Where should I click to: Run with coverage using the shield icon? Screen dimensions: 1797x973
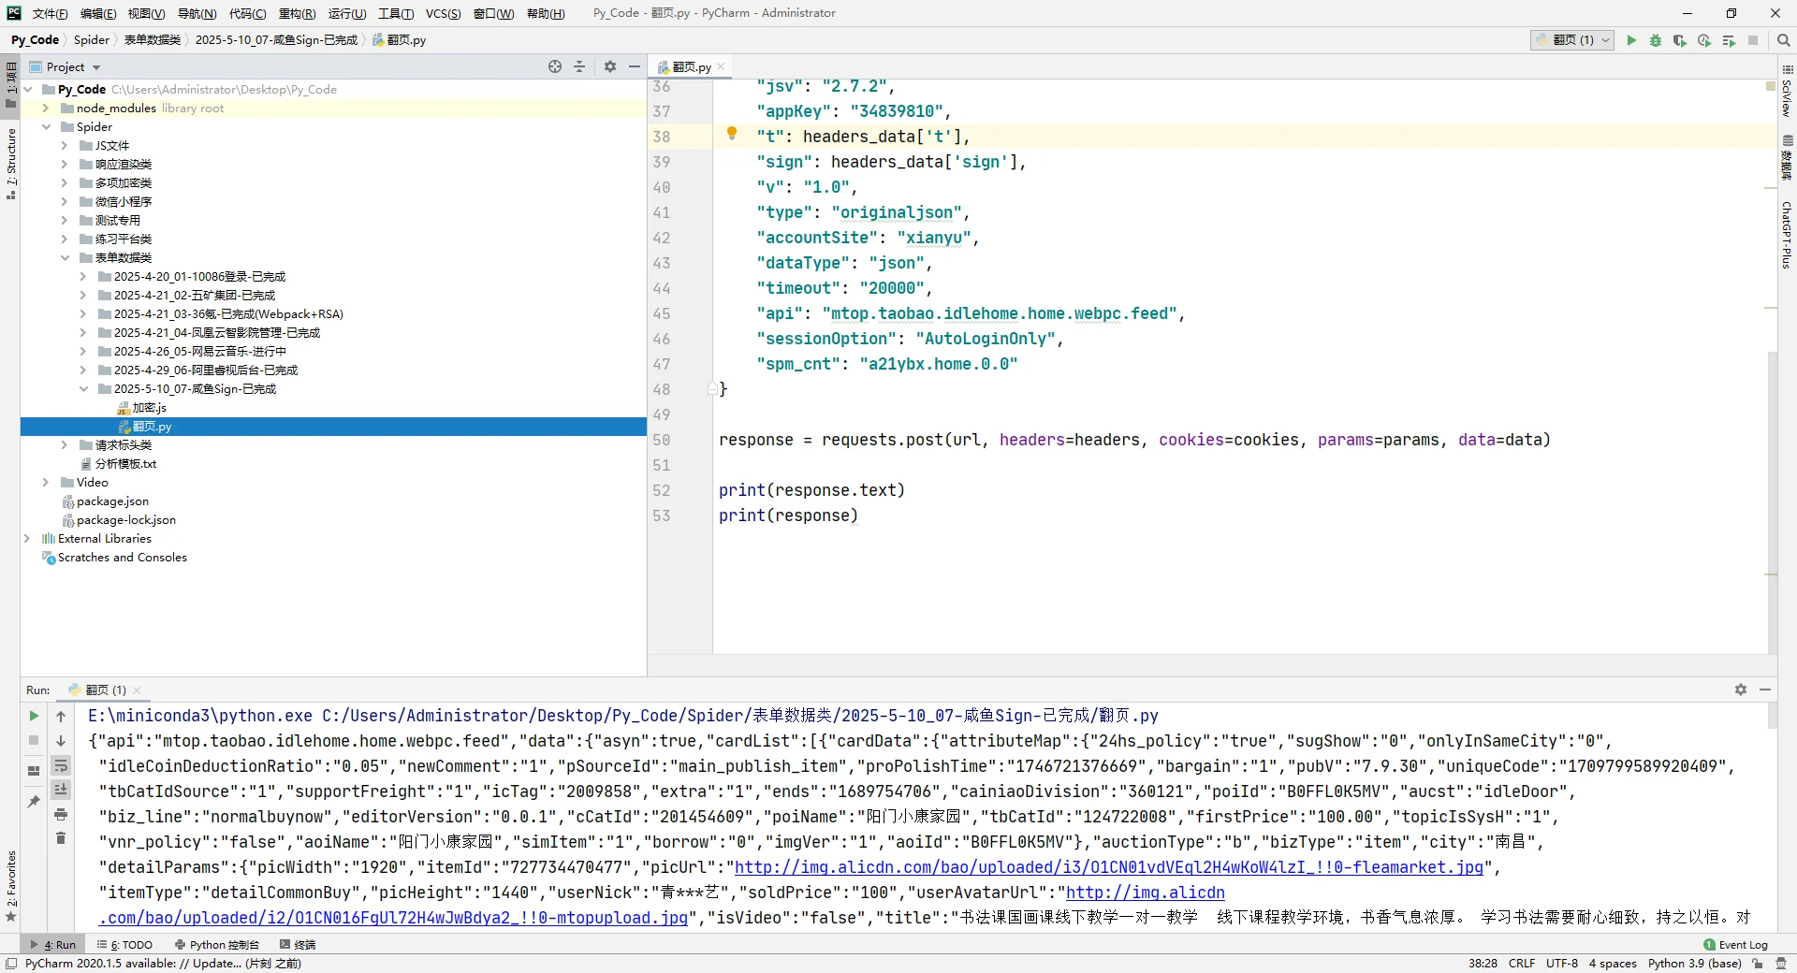tap(1680, 40)
